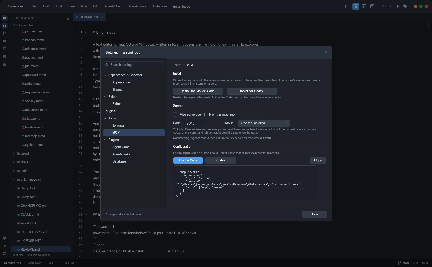The height and width of the screenshot is (267, 432).
Task: Click the Done button
Action: (314, 214)
